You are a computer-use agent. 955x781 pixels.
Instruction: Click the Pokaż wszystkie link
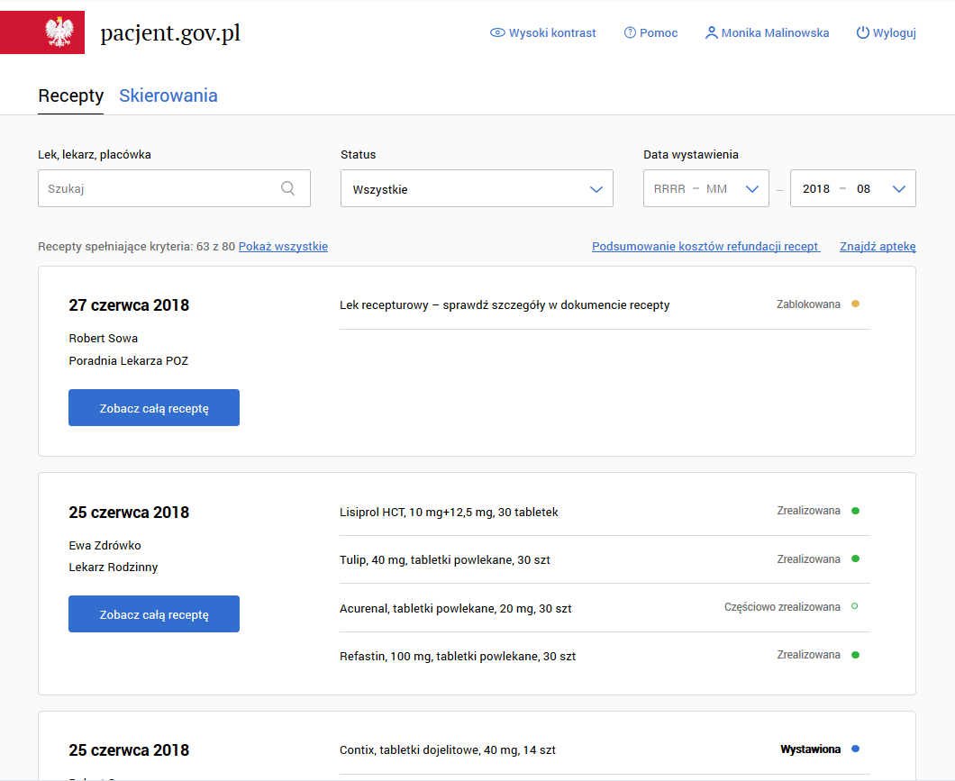point(283,247)
